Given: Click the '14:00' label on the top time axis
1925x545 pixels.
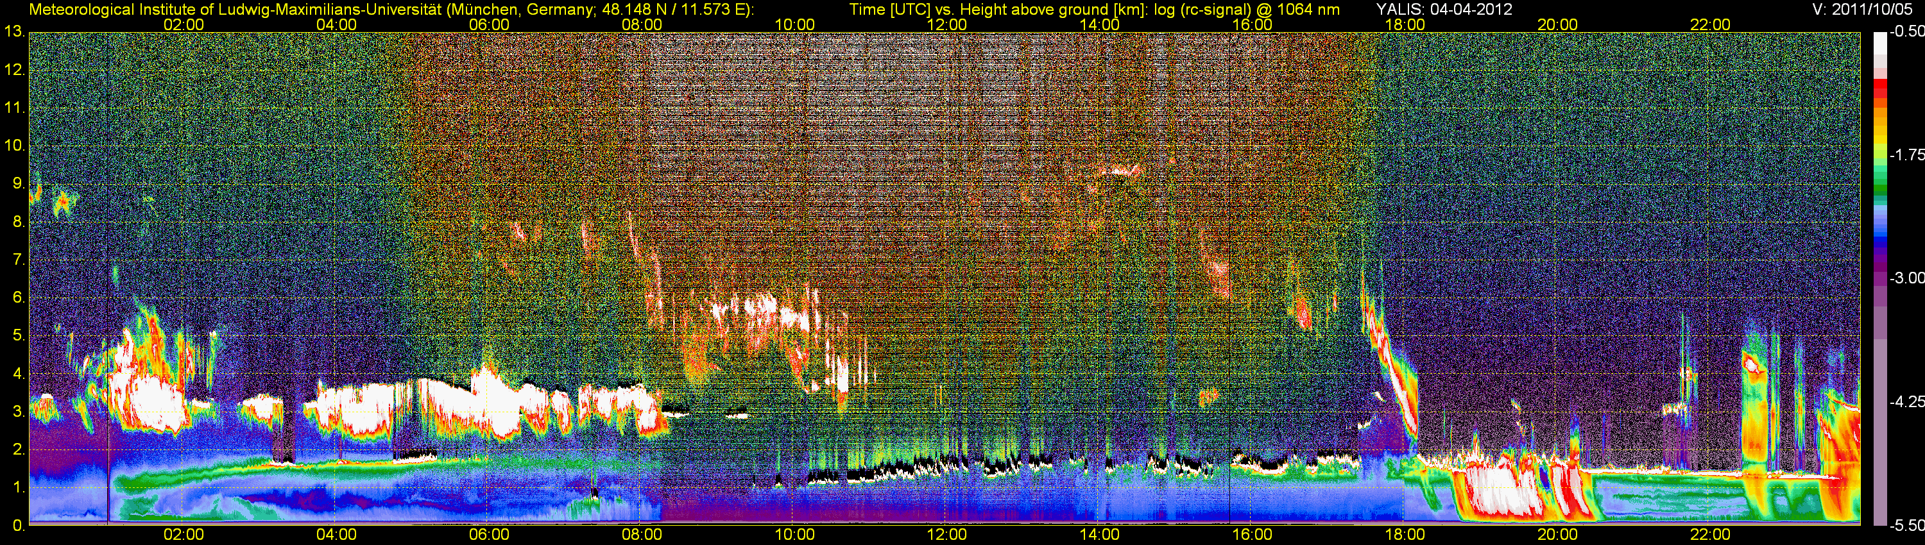Looking at the screenshot, I should [1100, 24].
